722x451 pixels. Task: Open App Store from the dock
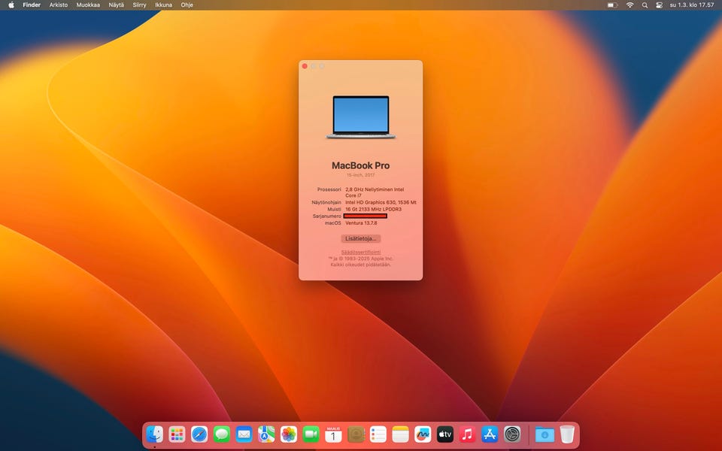(x=490, y=434)
